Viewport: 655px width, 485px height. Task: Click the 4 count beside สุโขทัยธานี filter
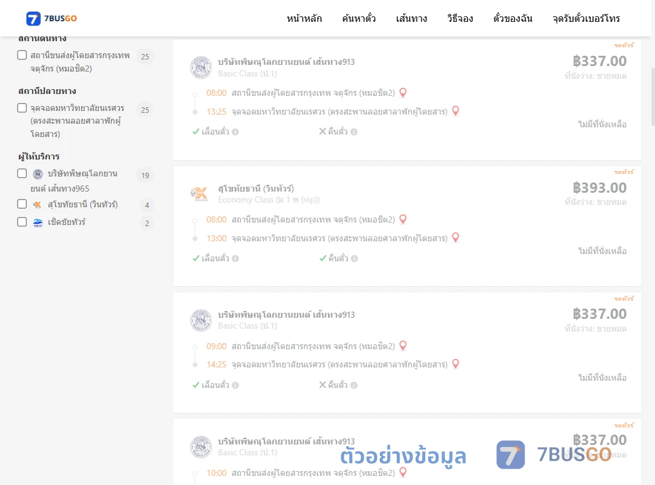click(147, 205)
